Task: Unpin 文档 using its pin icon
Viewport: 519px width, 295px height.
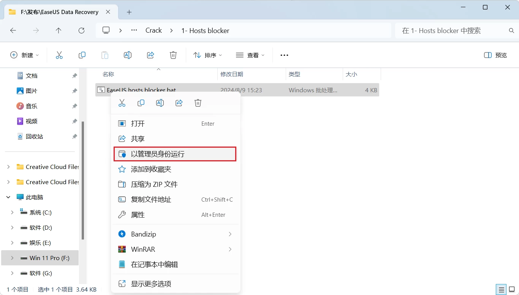Action: click(74, 76)
